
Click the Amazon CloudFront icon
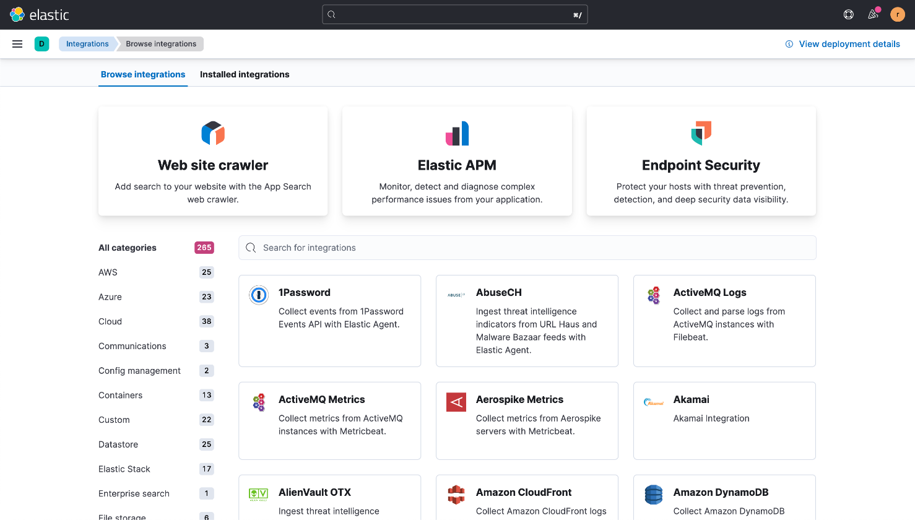point(456,495)
